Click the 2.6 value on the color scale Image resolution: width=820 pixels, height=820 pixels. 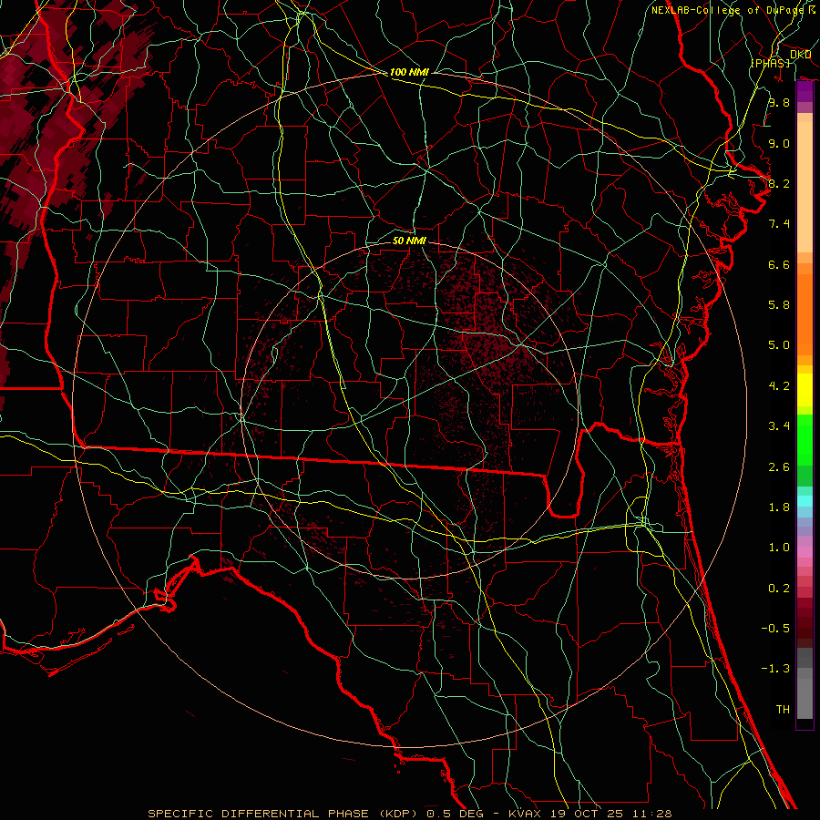pos(779,467)
